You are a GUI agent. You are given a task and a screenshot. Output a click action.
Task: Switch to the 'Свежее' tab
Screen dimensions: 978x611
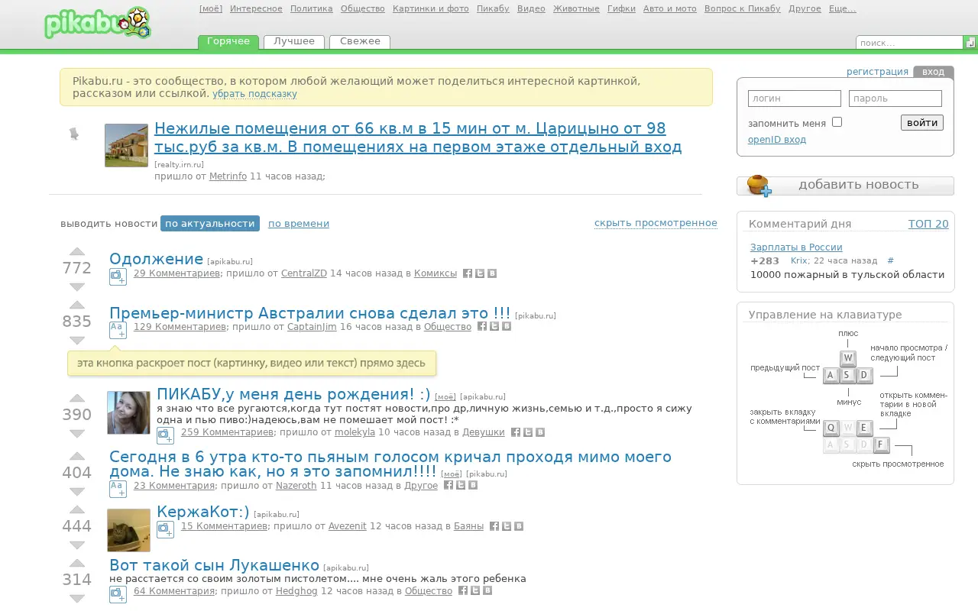tap(360, 41)
